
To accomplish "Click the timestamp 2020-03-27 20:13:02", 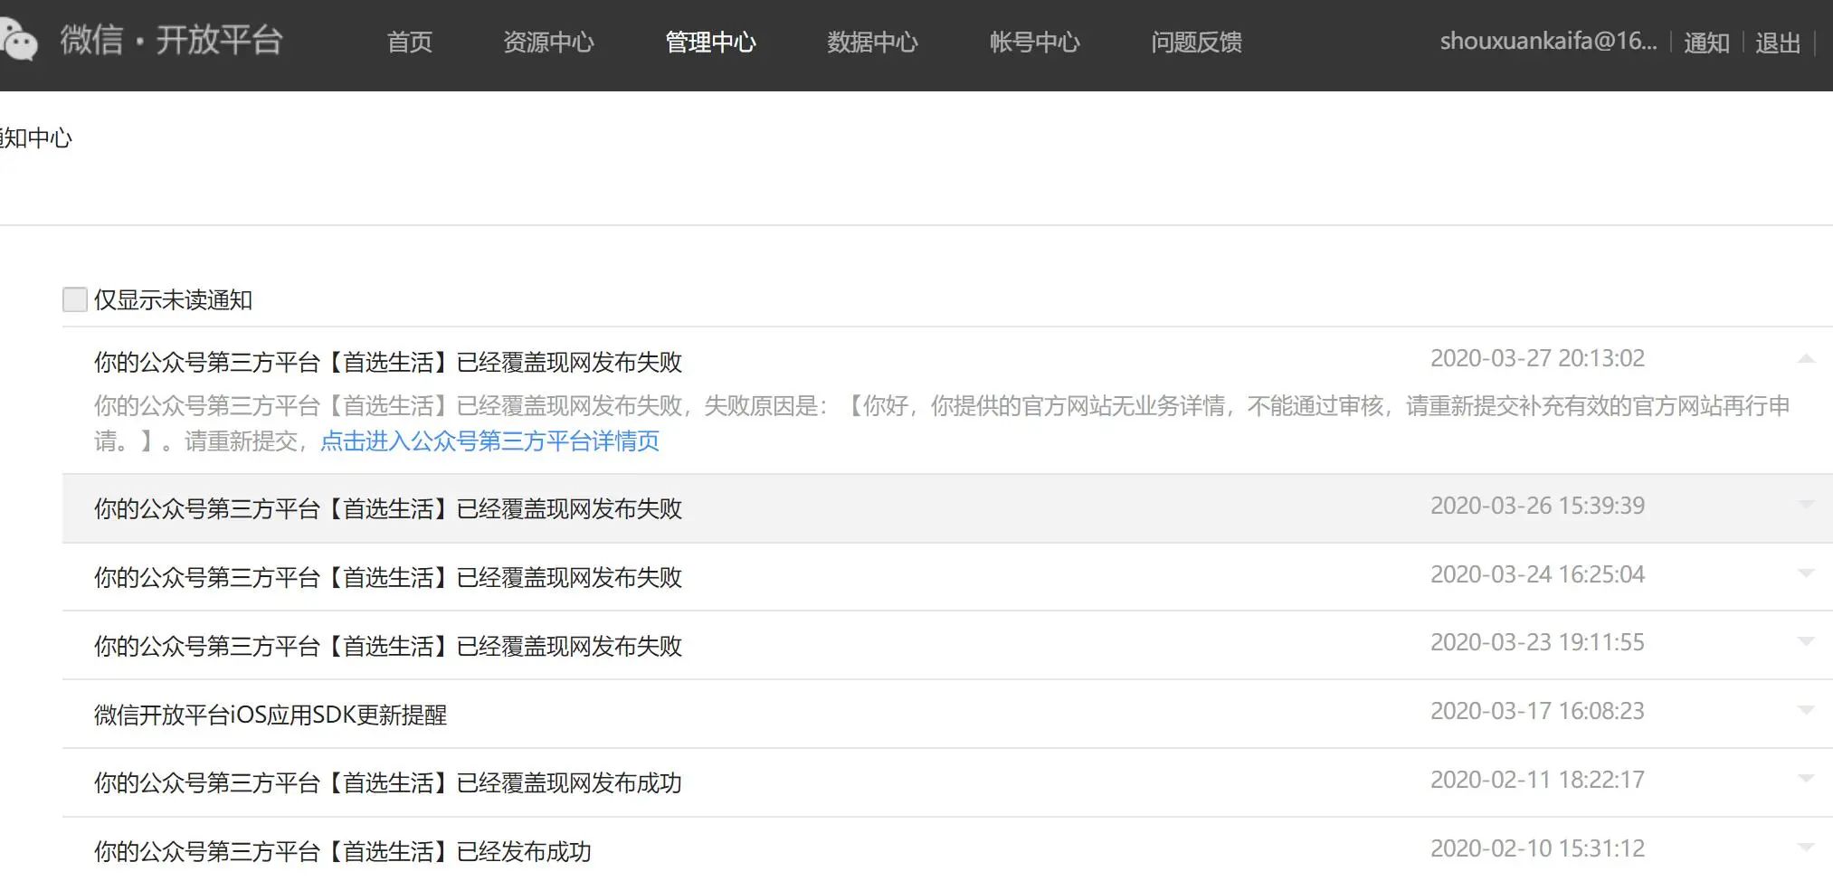I will (x=1537, y=358).
